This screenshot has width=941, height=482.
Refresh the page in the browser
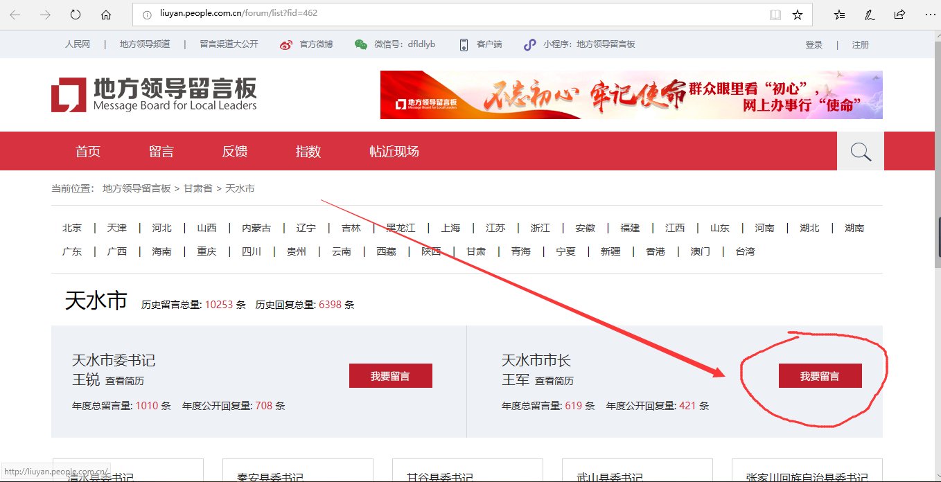point(75,14)
